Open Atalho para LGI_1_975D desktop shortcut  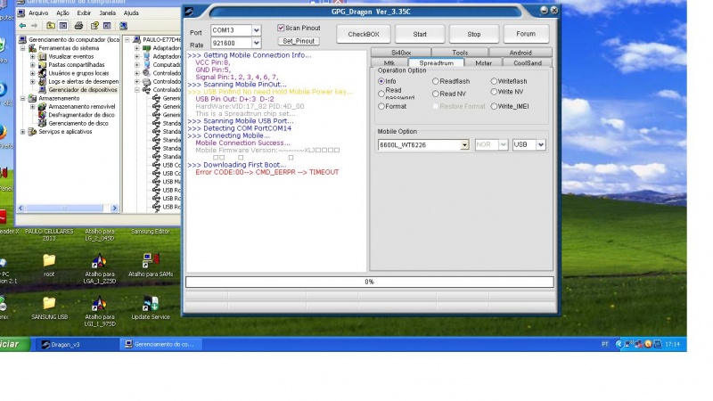pyautogui.click(x=99, y=311)
